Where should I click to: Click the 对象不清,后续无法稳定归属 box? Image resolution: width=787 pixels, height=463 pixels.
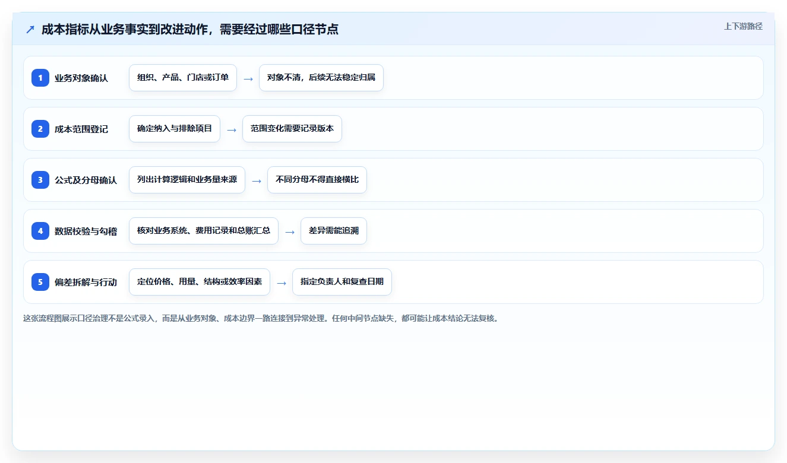tap(321, 78)
